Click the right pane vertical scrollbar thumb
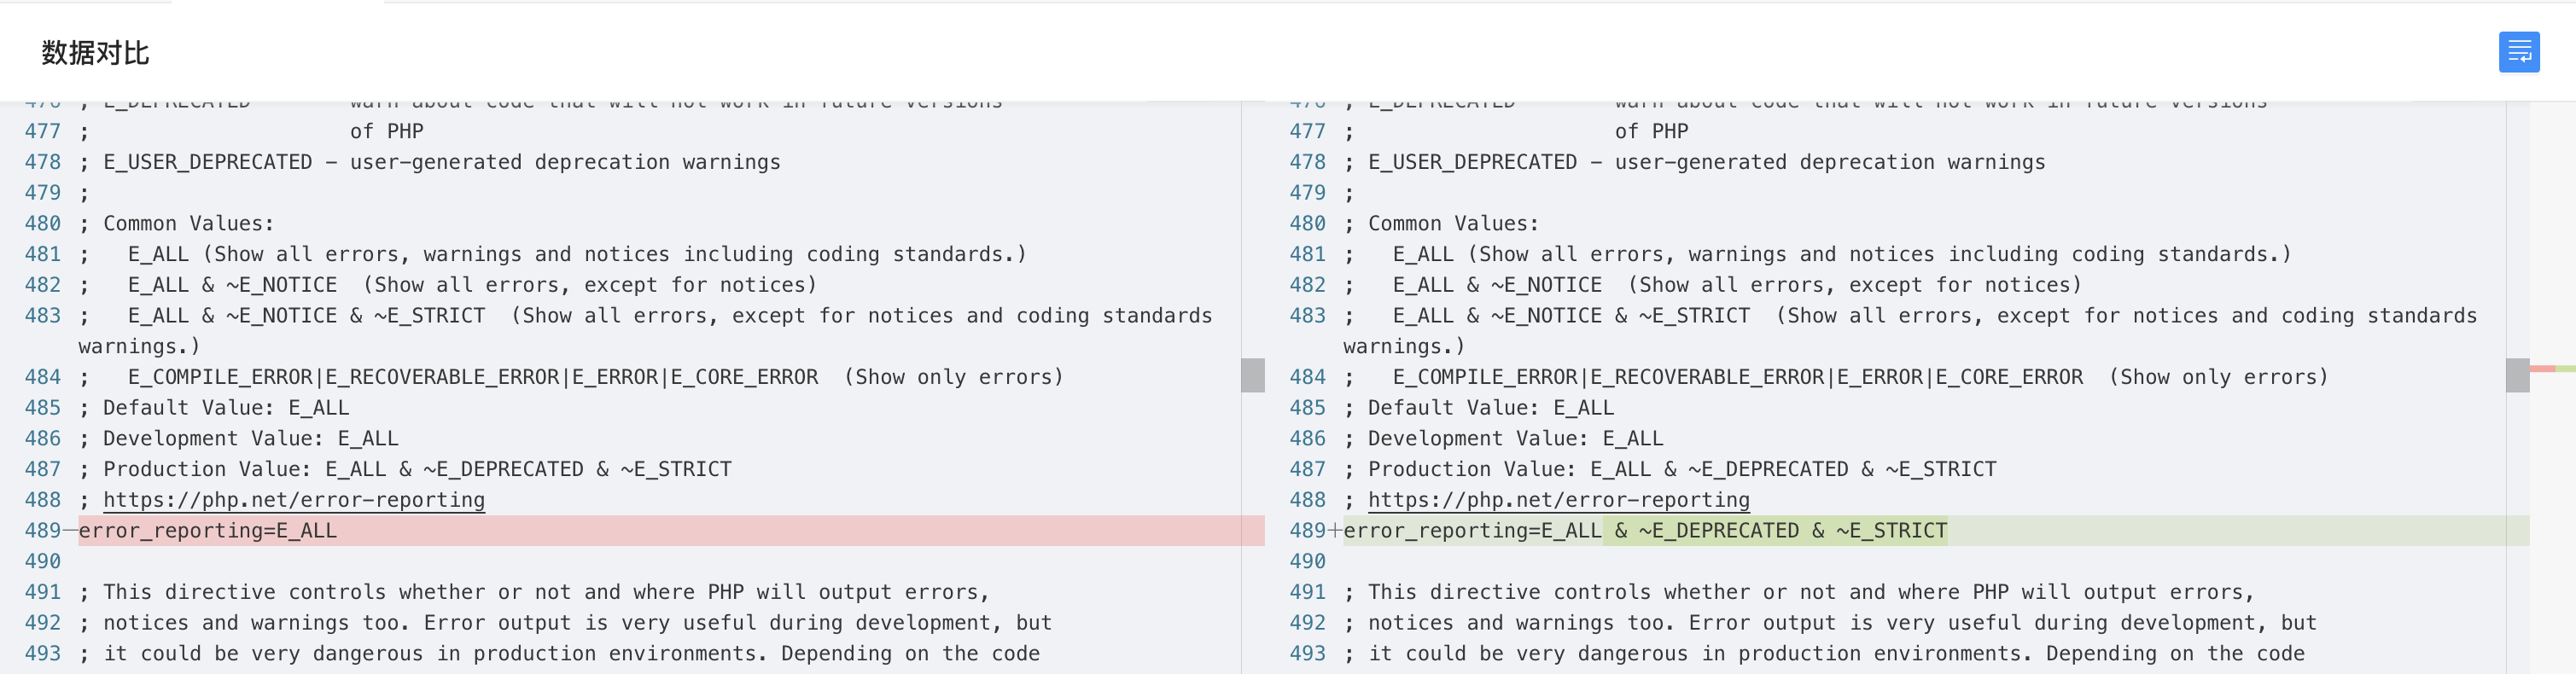The image size is (2576, 674). 2517,376
